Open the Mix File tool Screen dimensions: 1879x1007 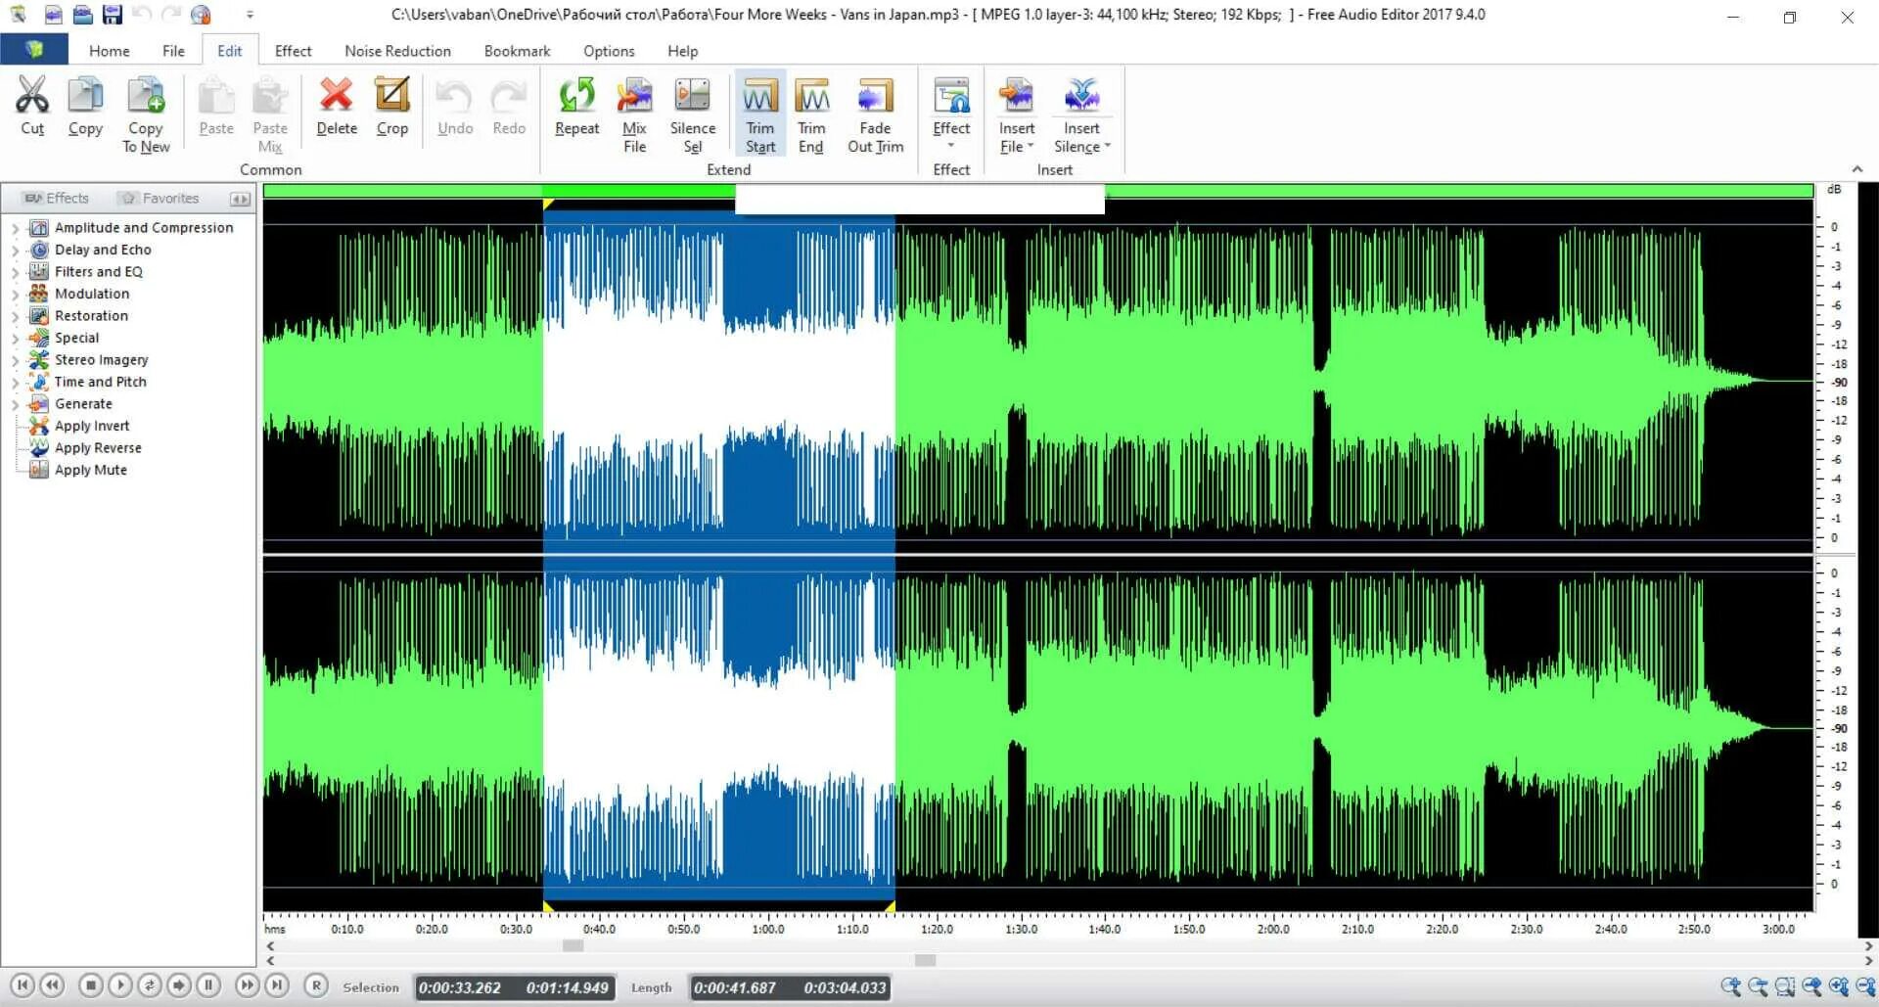point(634,114)
